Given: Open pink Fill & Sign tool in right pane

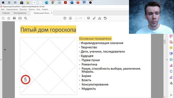Looking at the screenshot, I should coord(171,66).
